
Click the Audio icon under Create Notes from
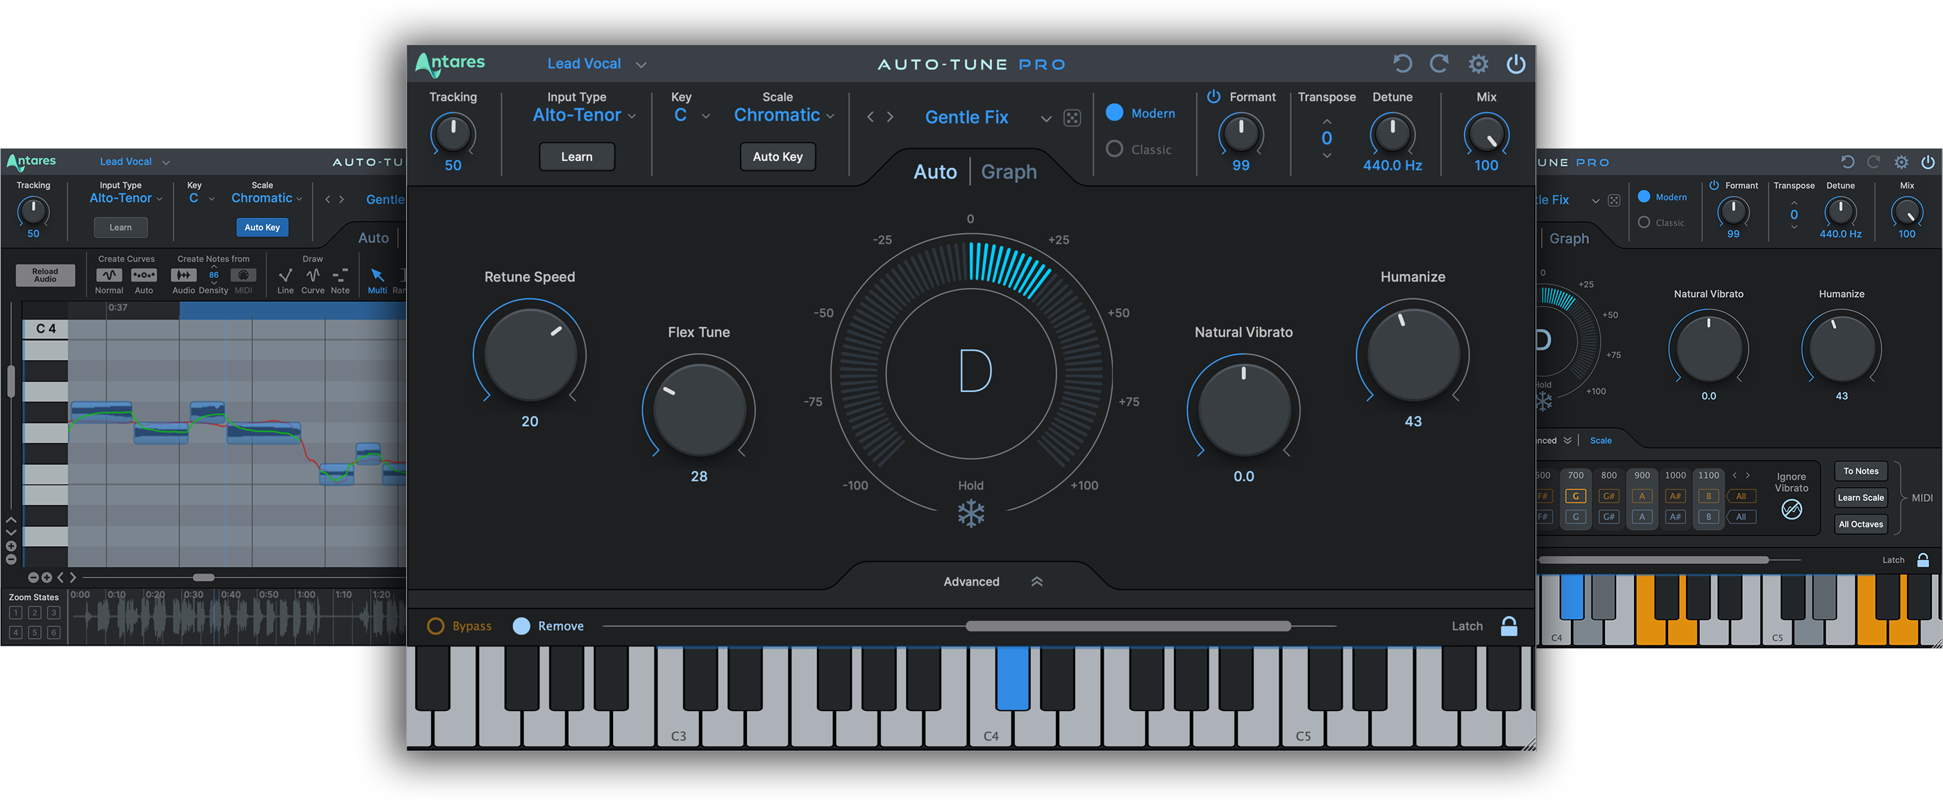point(183,276)
